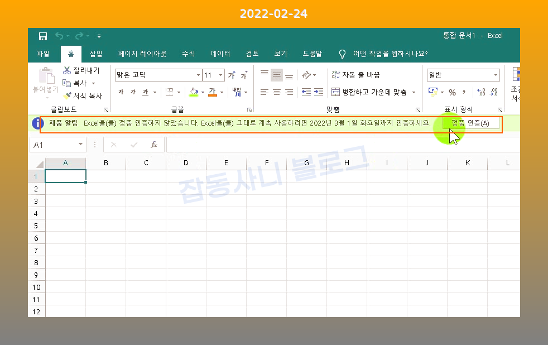Click the increase decimal icon
The width and height of the screenshot is (548, 345).
481,92
